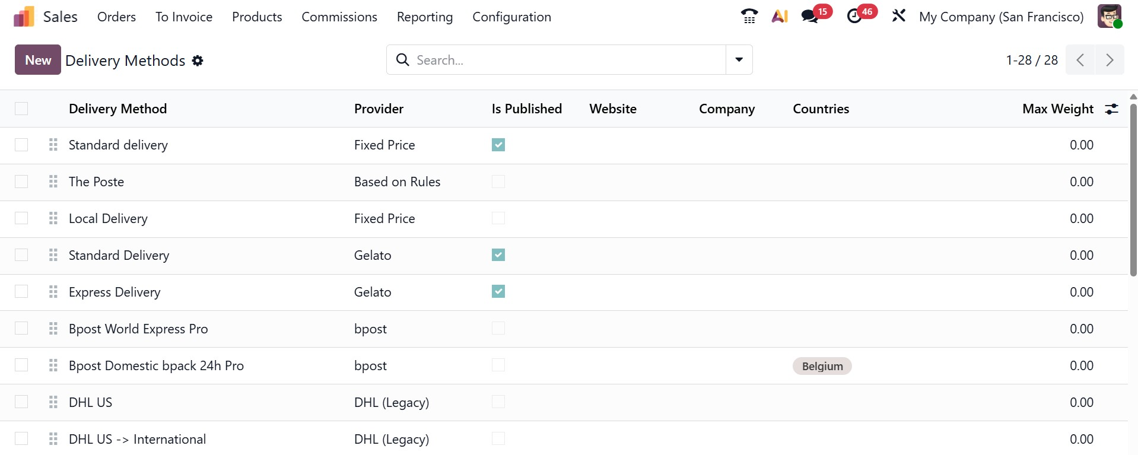Open the company switcher My Company
Screen dimensions: 1138x455
click(x=1001, y=17)
